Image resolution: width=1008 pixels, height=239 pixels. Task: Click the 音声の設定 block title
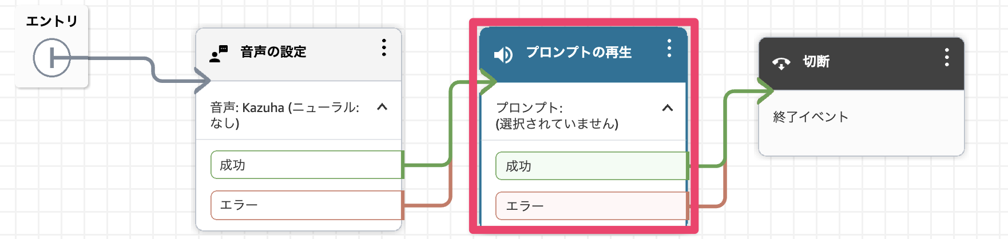coord(273,52)
